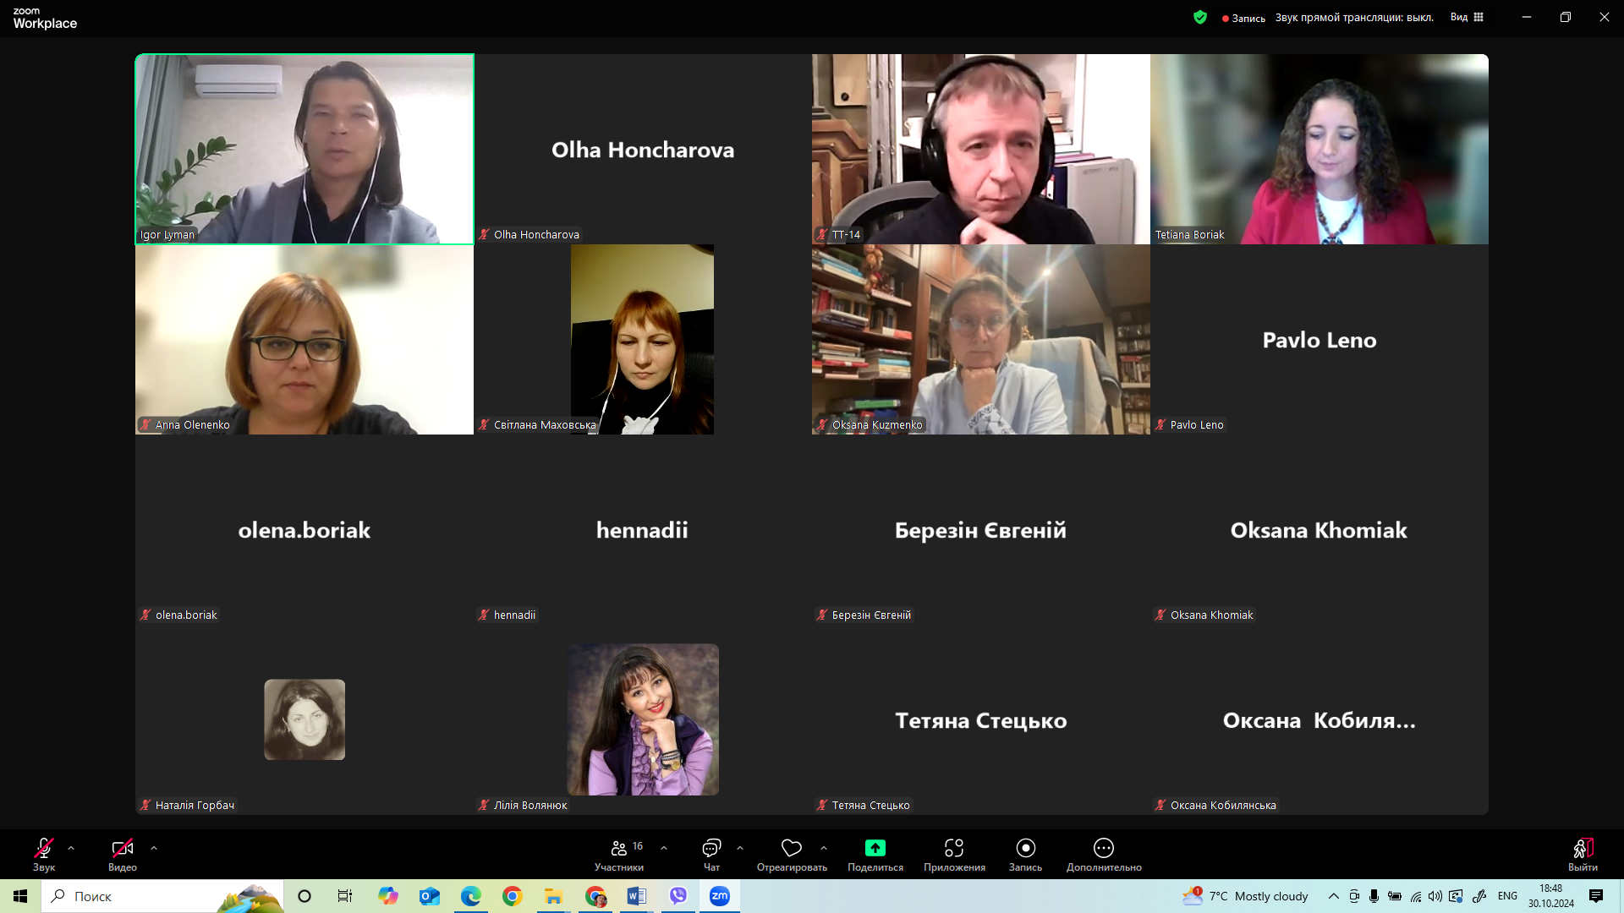This screenshot has height=913, width=1624.
Task: Open Word from the taskbar
Action: tap(637, 896)
